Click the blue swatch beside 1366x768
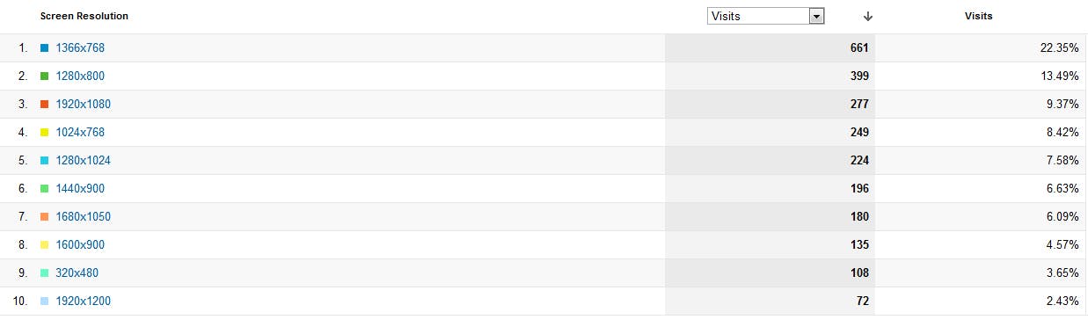 click(44, 48)
